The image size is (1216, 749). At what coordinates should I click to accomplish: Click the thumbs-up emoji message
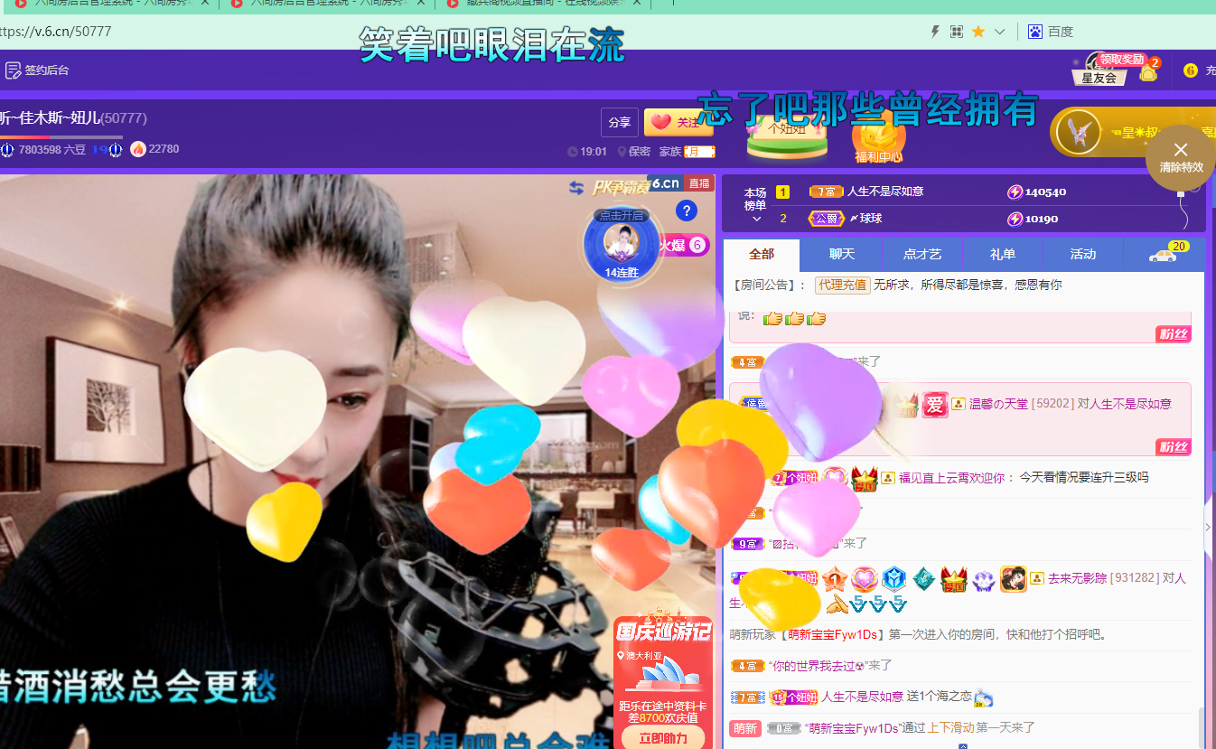pyautogui.click(x=794, y=318)
